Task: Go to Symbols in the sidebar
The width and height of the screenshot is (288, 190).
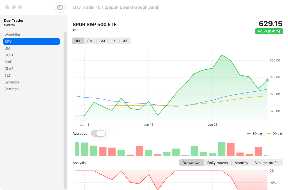Action: click(31, 82)
